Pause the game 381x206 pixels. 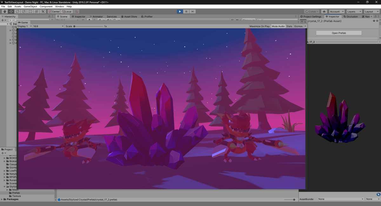coord(186,11)
